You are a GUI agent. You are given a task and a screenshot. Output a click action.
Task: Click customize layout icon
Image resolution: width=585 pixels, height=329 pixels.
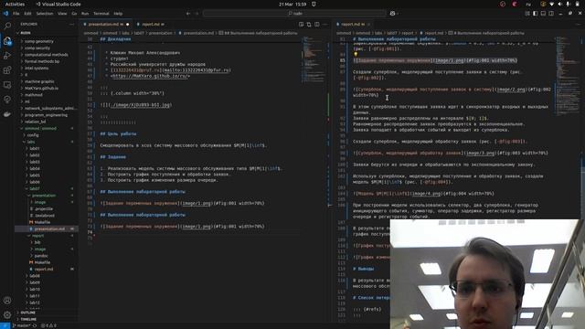click(x=527, y=14)
